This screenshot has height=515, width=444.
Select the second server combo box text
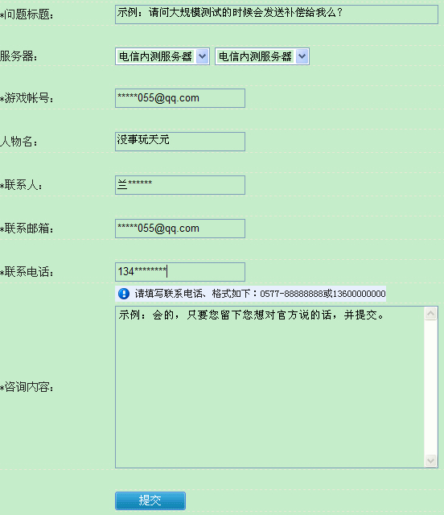(255, 56)
